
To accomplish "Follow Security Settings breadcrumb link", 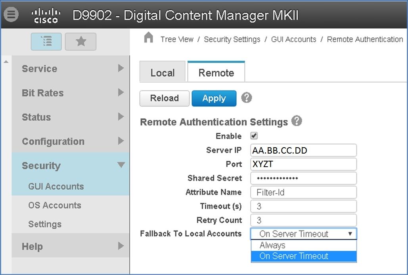I will (x=232, y=39).
